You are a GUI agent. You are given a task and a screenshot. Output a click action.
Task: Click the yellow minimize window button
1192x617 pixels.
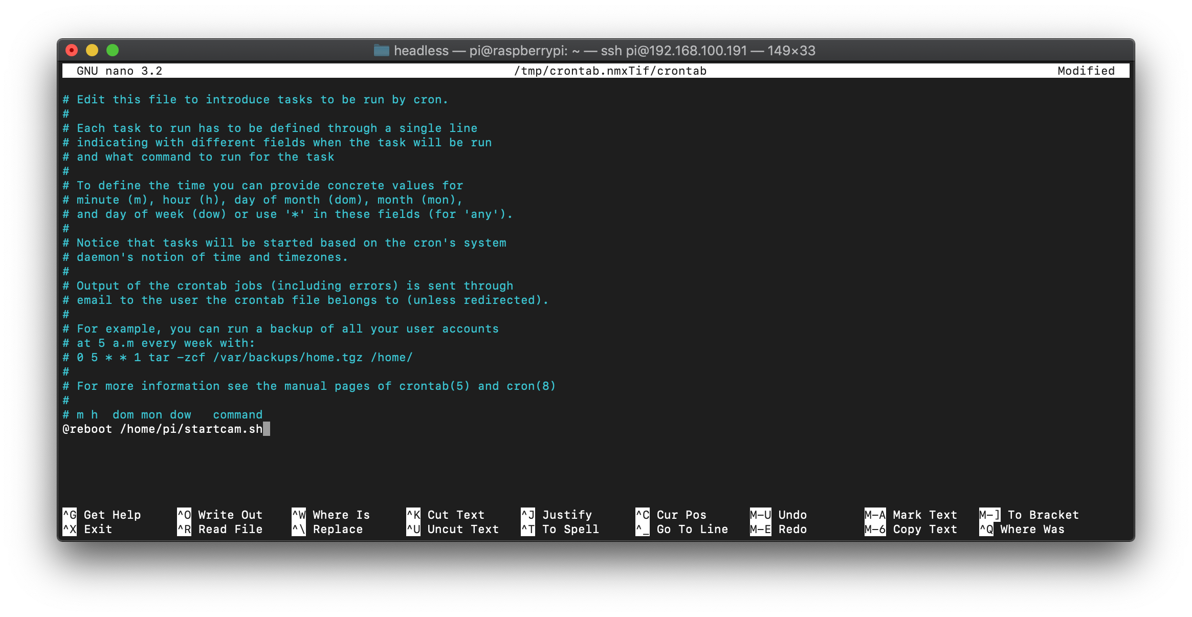point(92,50)
